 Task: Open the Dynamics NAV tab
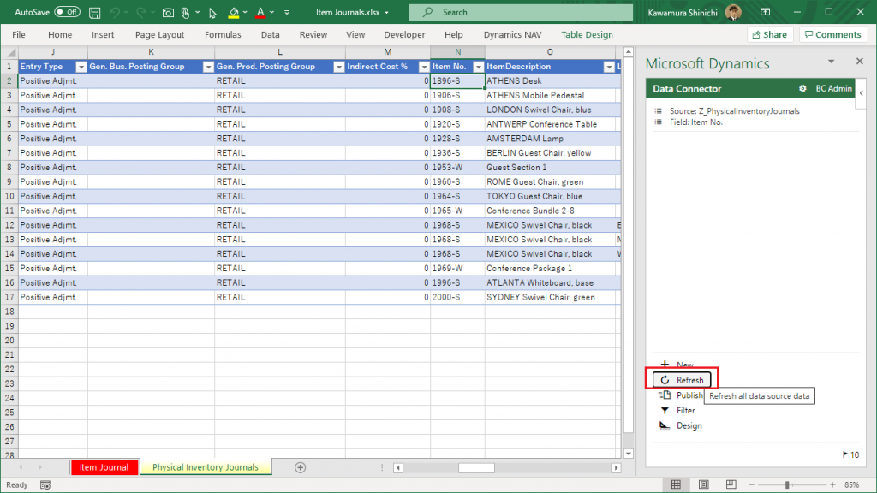pos(512,34)
